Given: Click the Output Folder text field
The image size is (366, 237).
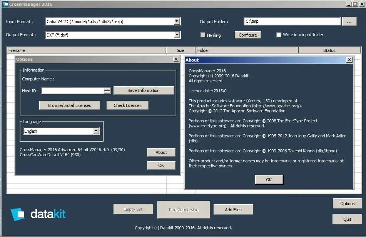Looking at the screenshot, I should 292,21.
